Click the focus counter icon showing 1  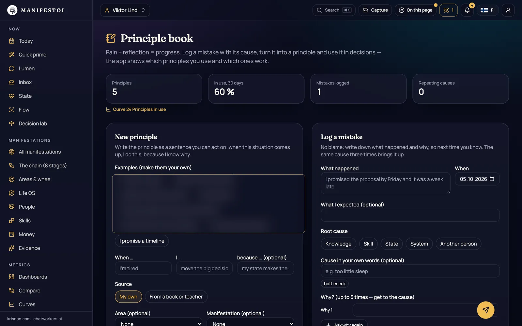click(x=449, y=10)
